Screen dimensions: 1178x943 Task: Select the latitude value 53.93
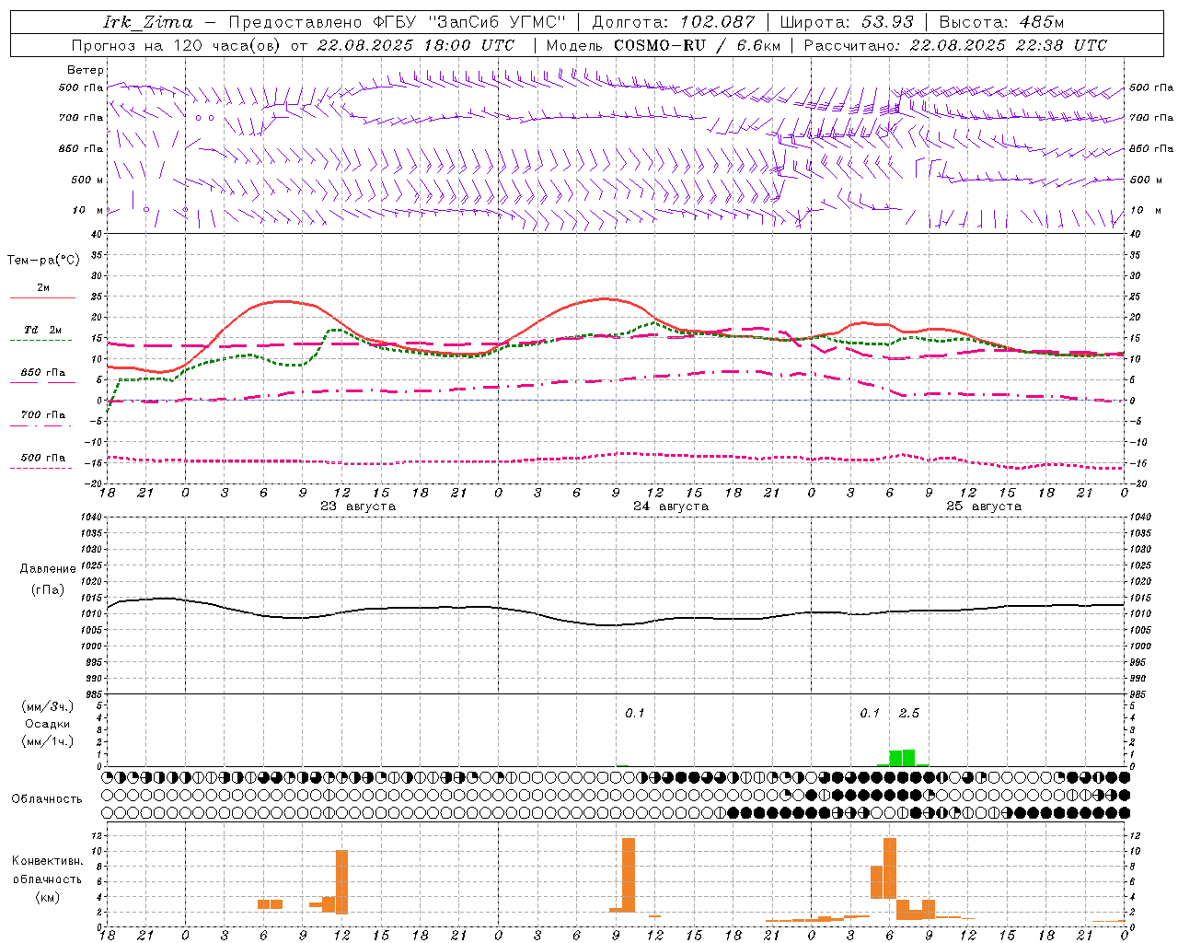887,22
